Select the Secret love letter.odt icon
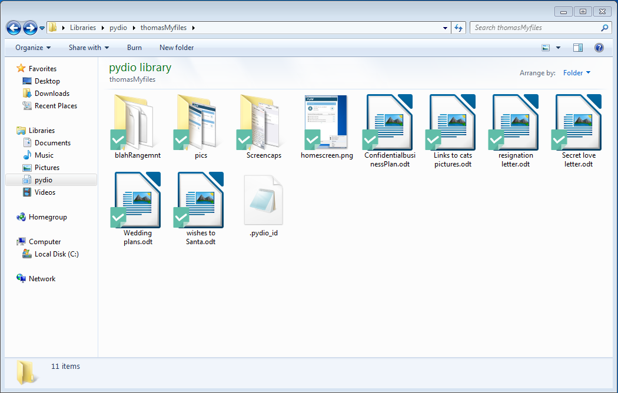The image size is (618, 393). pos(577,122)
